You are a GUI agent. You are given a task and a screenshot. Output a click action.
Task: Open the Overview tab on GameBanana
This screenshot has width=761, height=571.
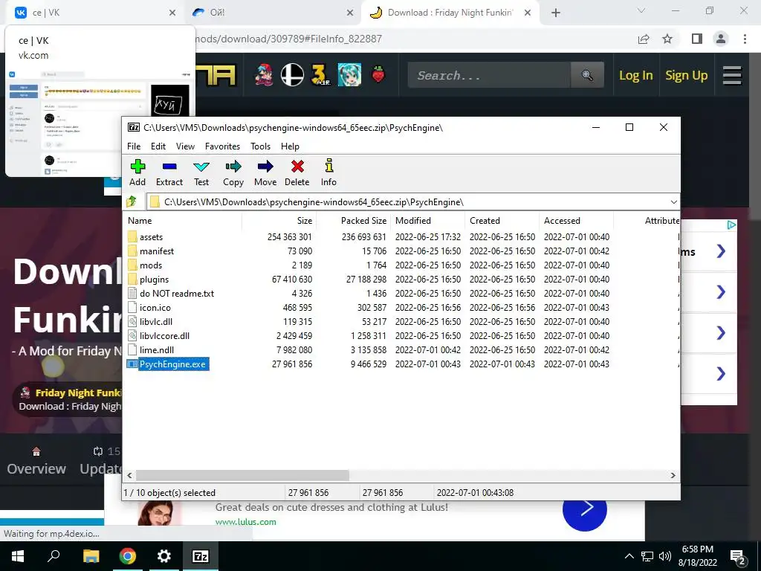point(36,461)
